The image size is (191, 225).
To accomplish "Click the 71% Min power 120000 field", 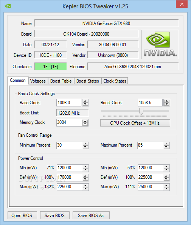I will click(70, 168).
